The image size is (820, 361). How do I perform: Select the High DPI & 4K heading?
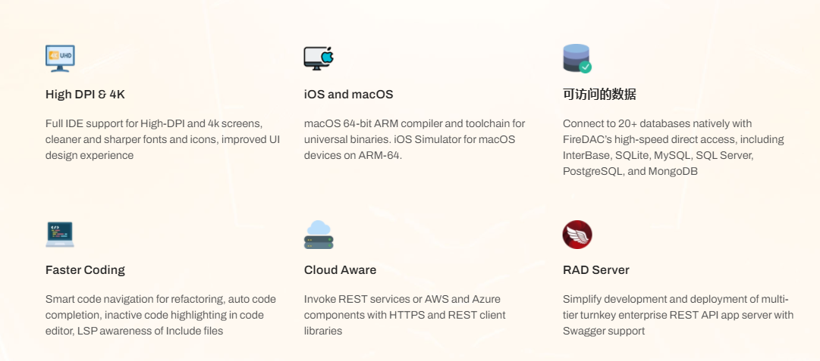[85, 95]
